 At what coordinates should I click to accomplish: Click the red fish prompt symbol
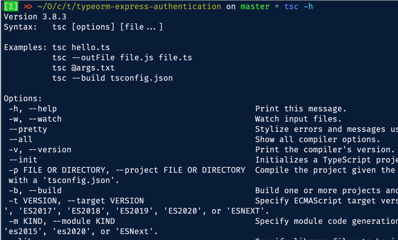(28, 6)
